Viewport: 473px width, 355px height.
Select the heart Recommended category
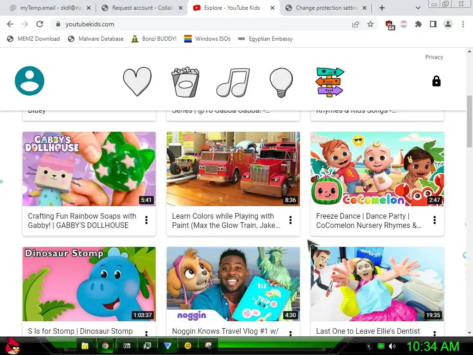(x=137, y=81)
